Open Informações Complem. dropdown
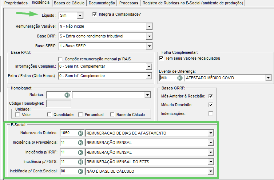 click(149, 67)
